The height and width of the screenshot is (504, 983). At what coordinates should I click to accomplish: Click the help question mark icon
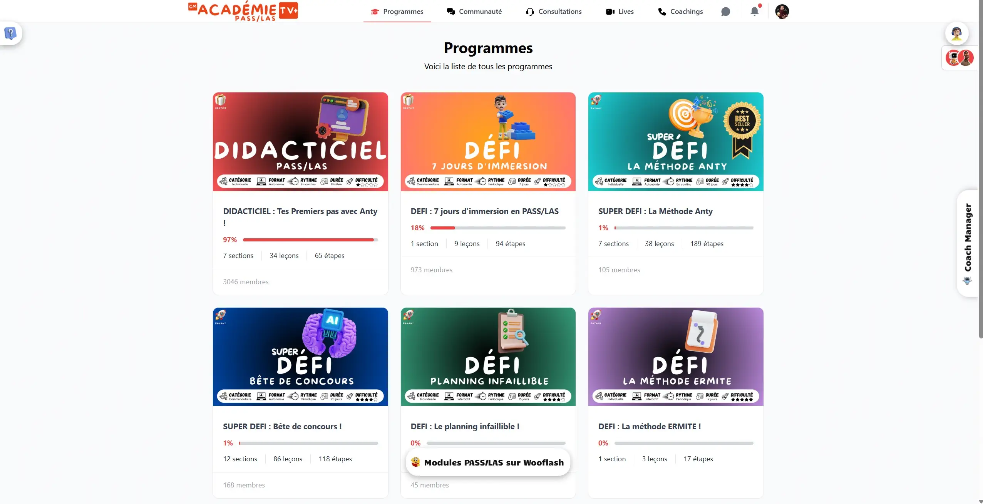(10, 33)
